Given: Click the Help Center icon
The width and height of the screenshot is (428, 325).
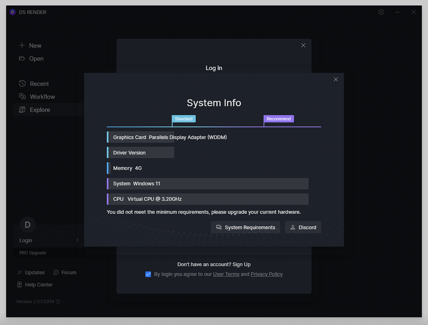Looking at the screenshot, I should tap(20, 284).
